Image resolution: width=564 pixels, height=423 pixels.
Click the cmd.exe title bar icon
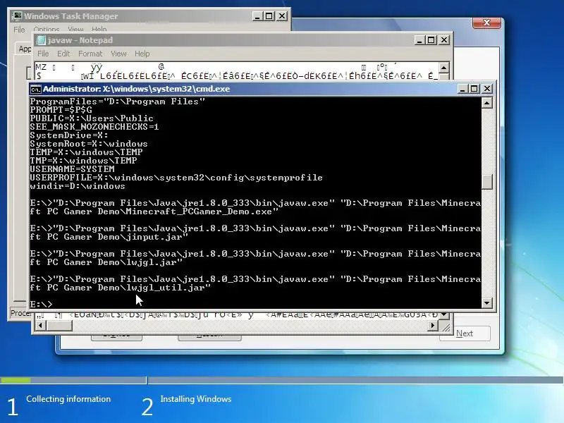coord(36,89)
